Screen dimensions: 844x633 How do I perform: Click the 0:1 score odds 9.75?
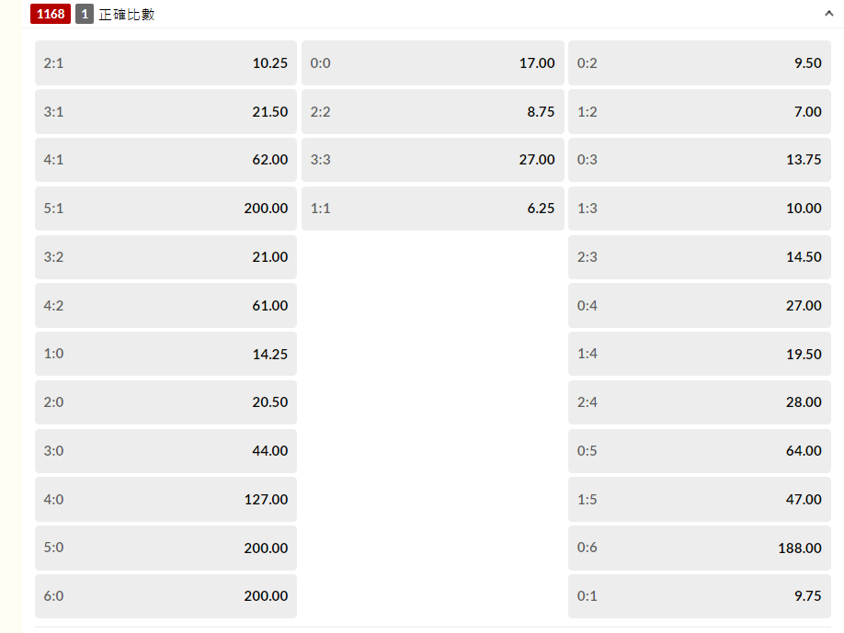pos(699,596)
